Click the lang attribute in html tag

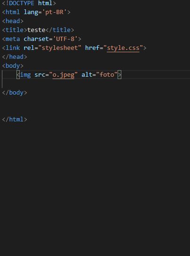click(x=31, y=12)
